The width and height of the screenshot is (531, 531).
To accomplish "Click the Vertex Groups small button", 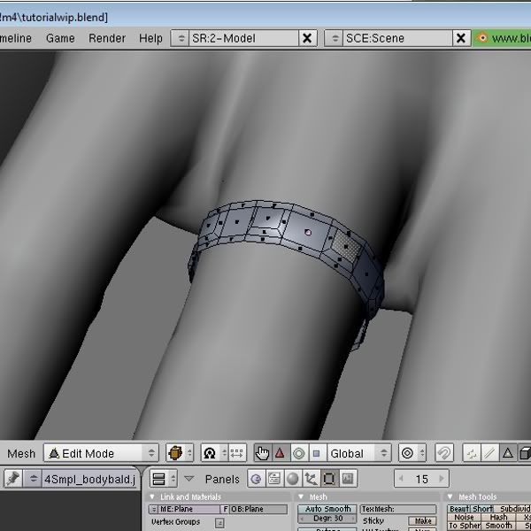I will coord(219,522).
